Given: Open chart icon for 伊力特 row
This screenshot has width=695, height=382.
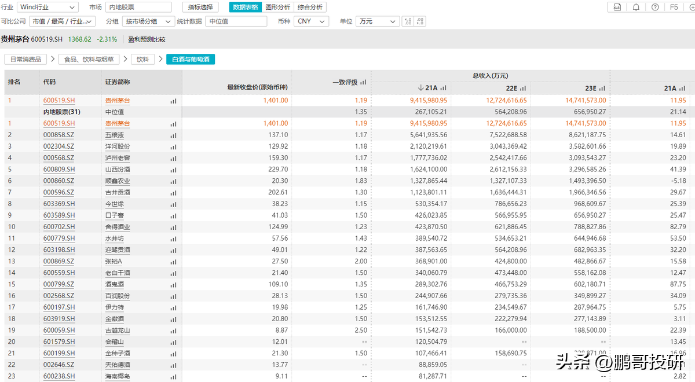Looking at the screenshot, I should pos(173,307).
